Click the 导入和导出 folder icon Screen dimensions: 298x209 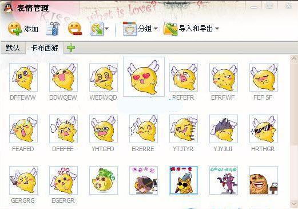click(170, 29)
